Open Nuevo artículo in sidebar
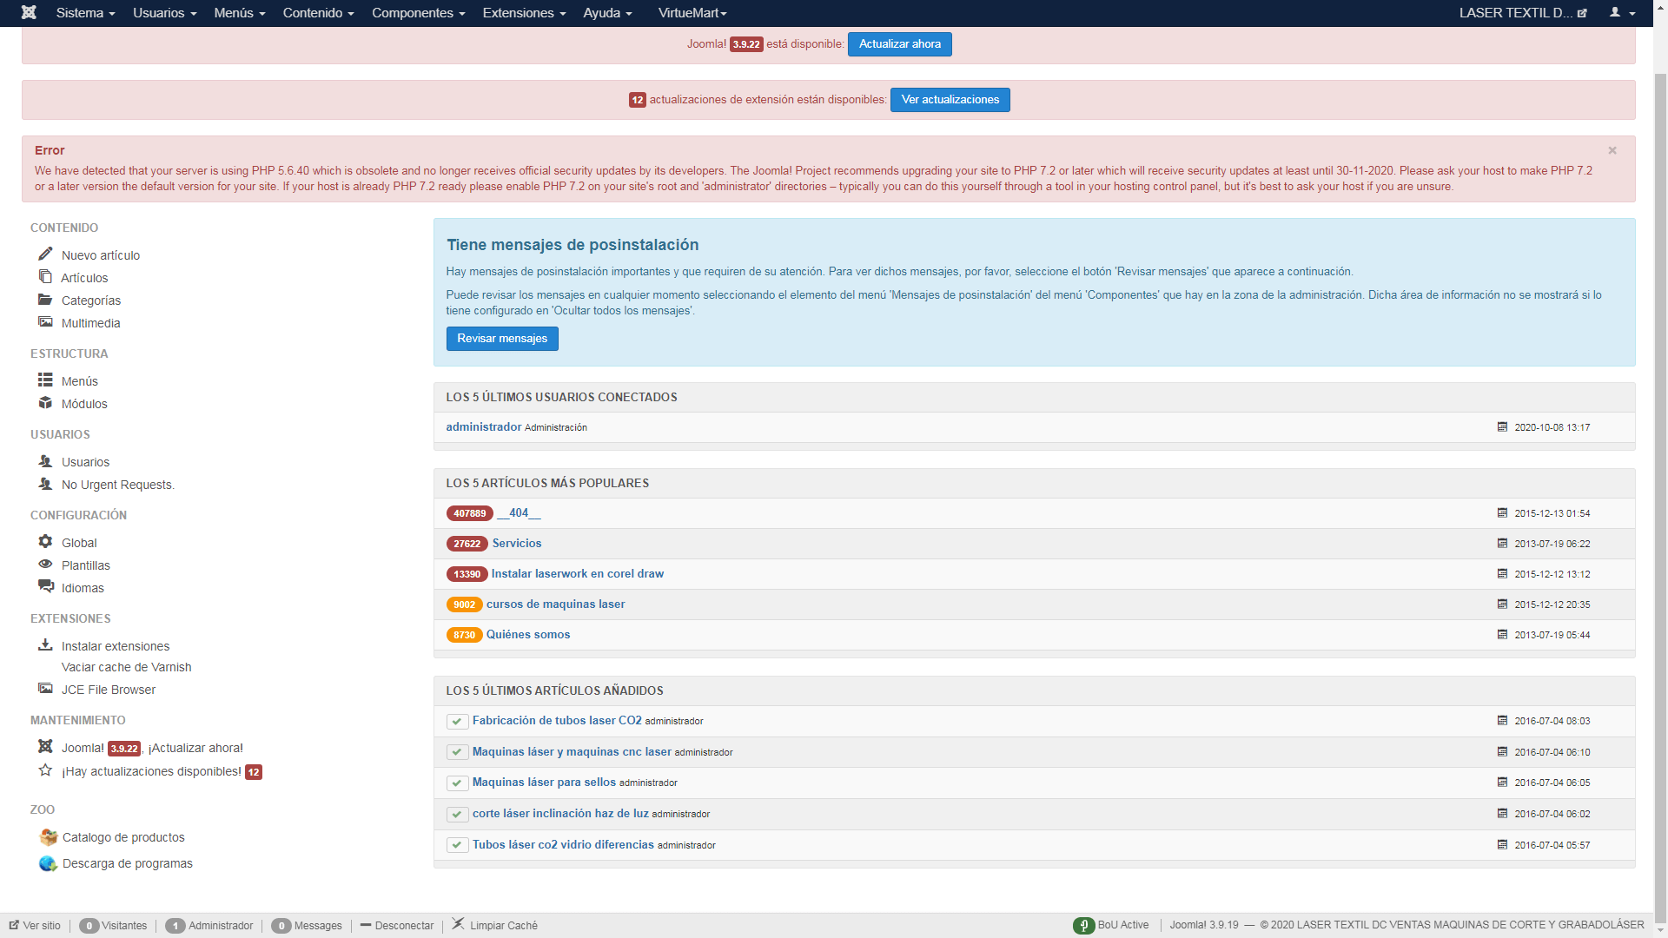 [101, 255]
